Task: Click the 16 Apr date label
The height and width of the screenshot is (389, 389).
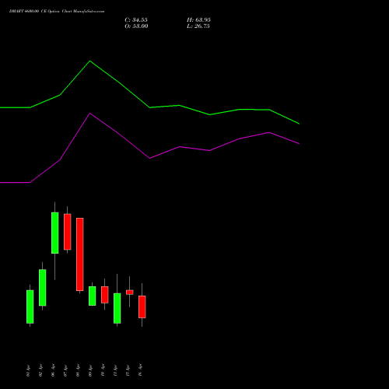Action: tap(140, 370)
